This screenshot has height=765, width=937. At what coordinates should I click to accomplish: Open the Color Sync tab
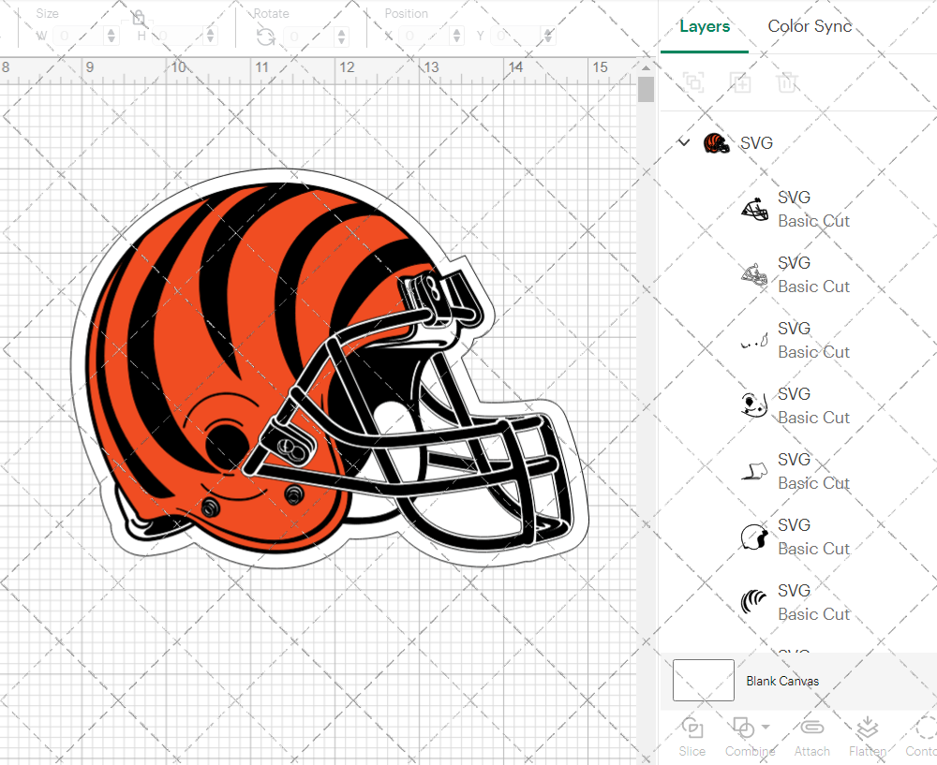pyautogui.click(x=810, y=26)
